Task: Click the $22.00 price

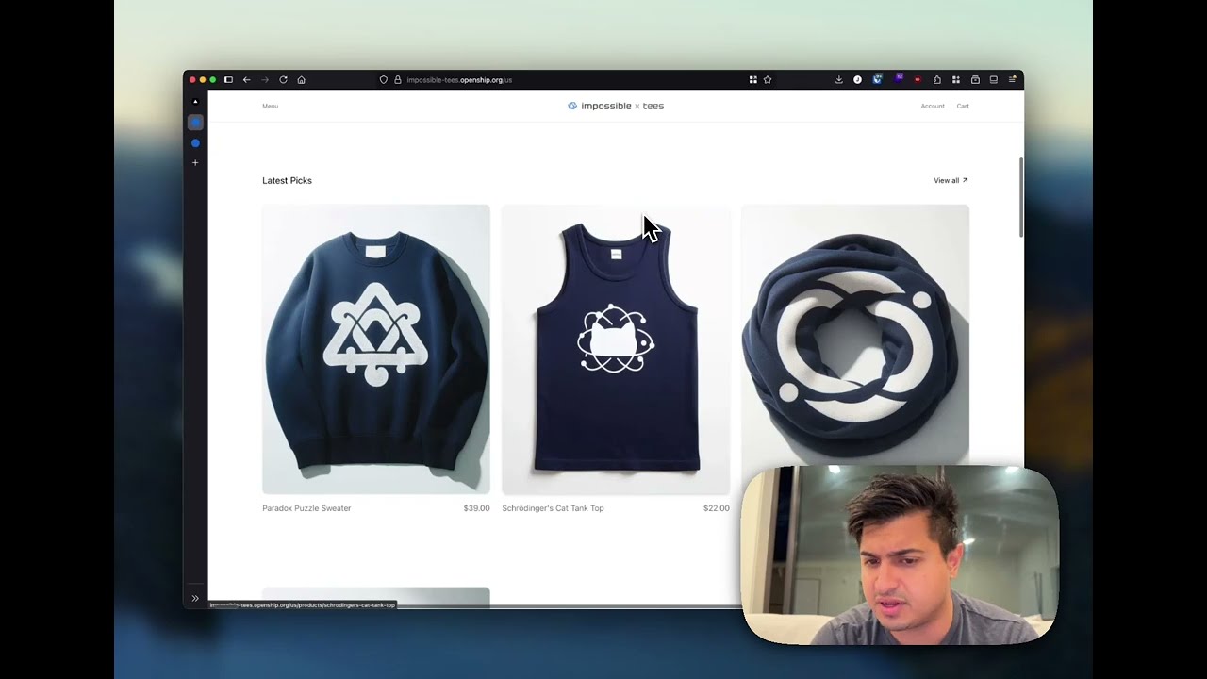Action: tap(717, 508)
